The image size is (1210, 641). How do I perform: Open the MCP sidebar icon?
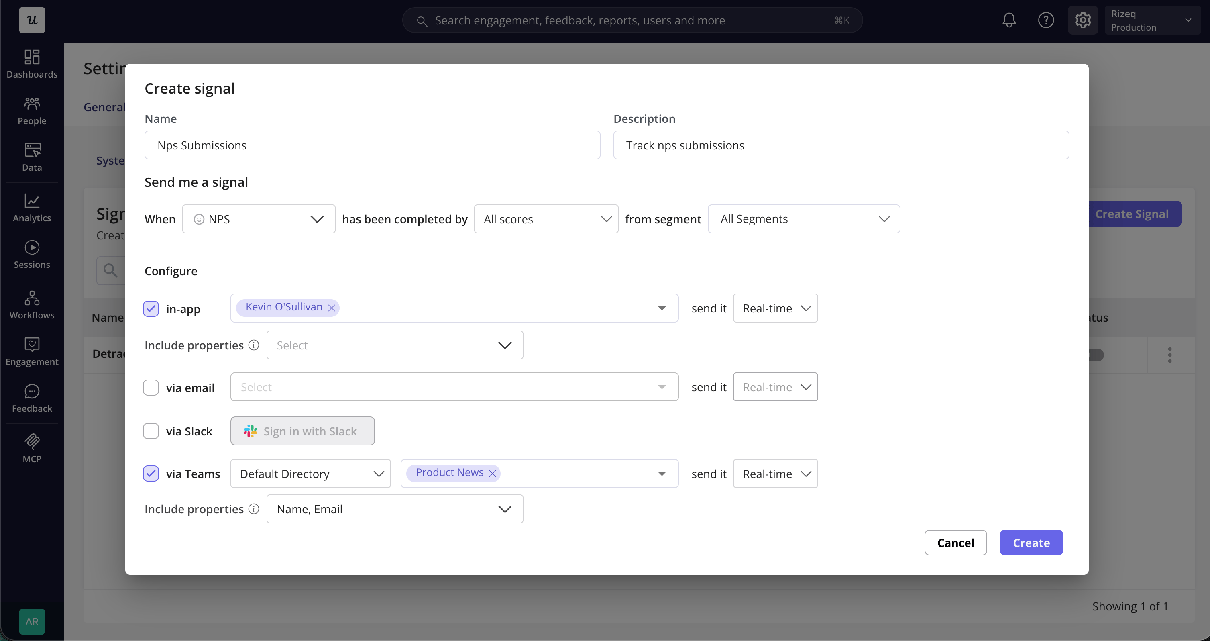coord(32,449)
